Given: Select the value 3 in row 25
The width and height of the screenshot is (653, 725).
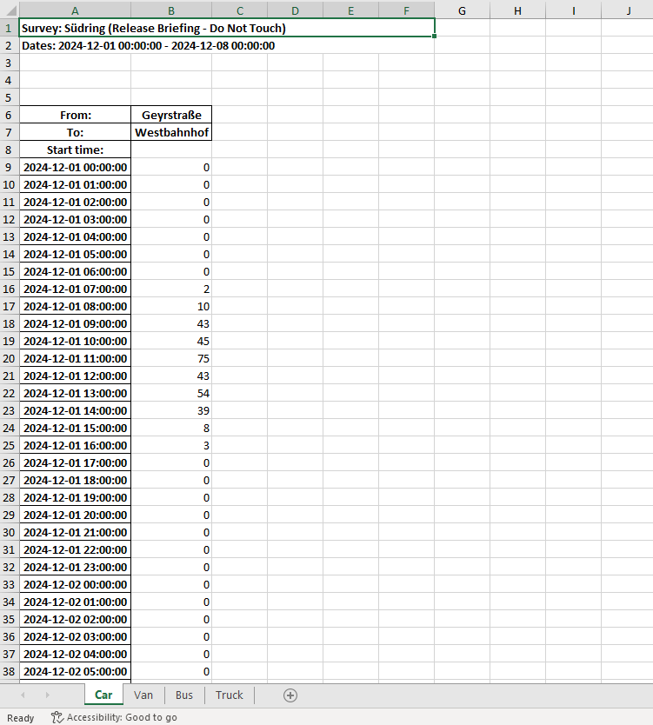Looking at the screenshot, I should pyautogui.click(x=171, y=445).
